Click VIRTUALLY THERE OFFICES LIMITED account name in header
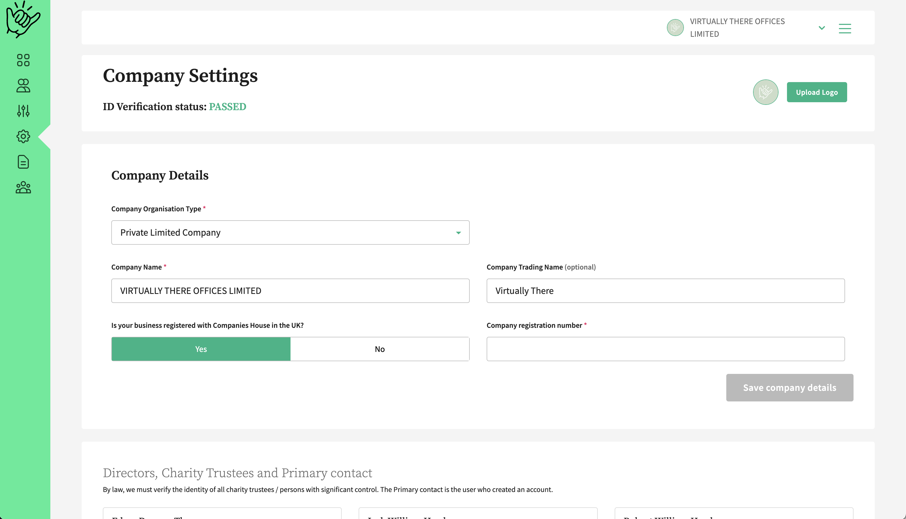The width and height of the screenshot is (906, 519). click(737, 28)
